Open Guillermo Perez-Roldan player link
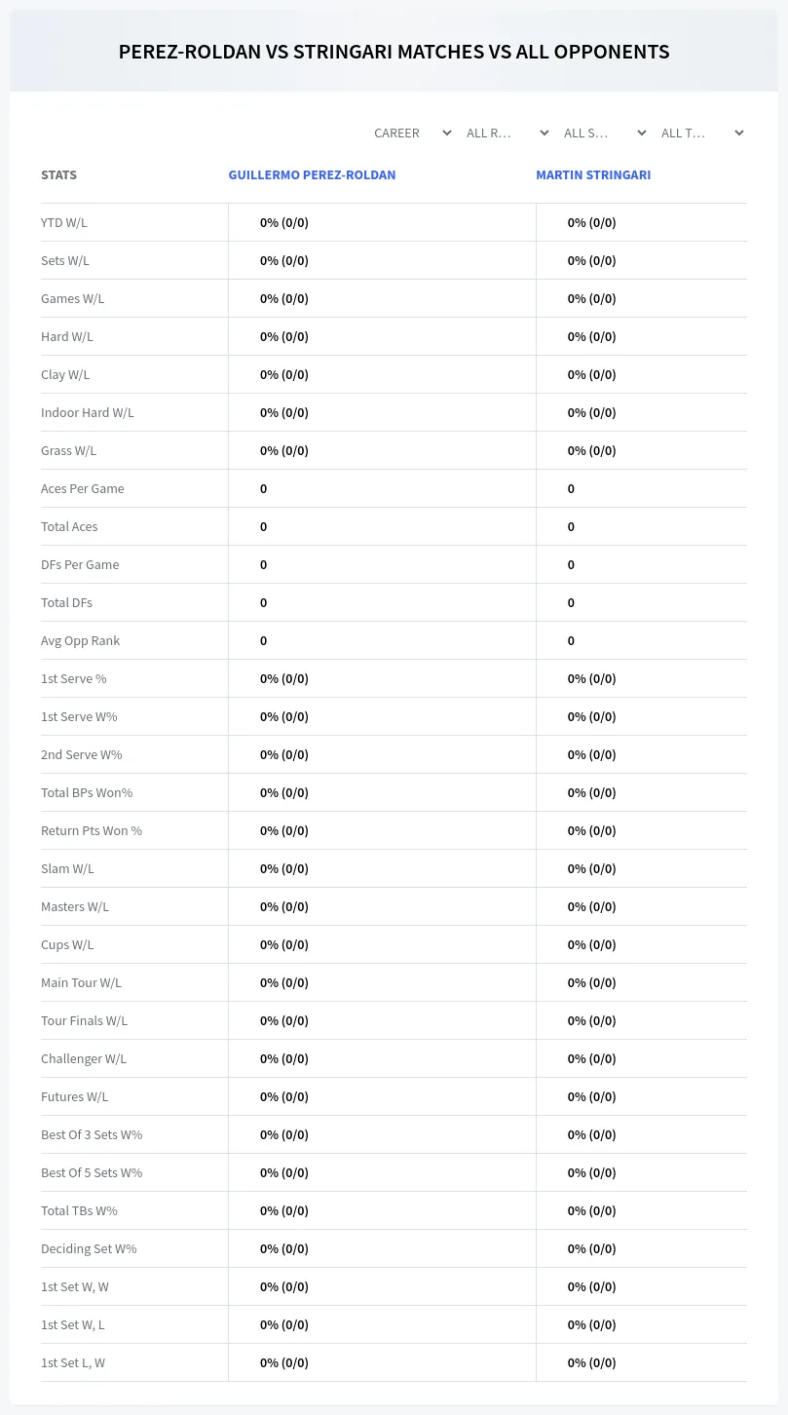The image size is (788, 1415). pos(312,175)
